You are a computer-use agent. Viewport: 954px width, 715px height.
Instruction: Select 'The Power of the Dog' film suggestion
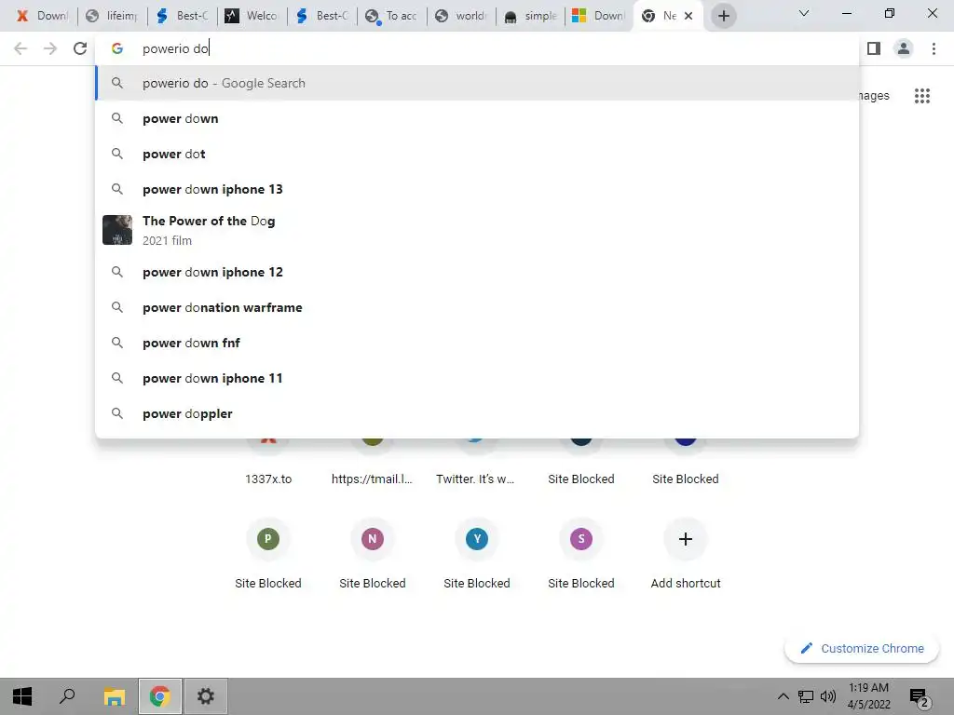coord(477,230)
